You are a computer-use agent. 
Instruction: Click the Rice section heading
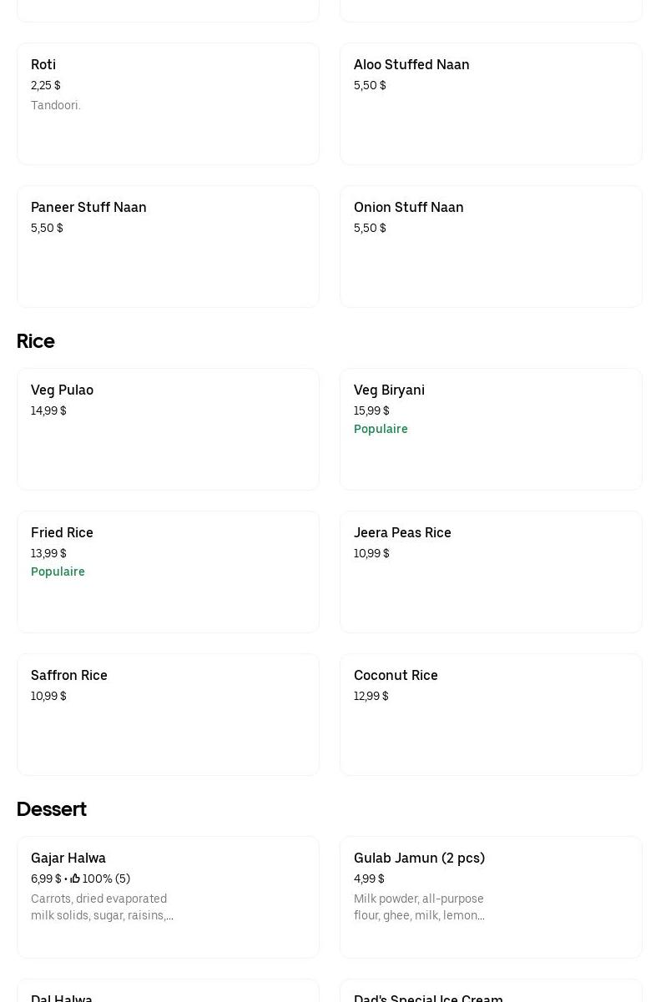pyautogui.click(x=36, y=341)
